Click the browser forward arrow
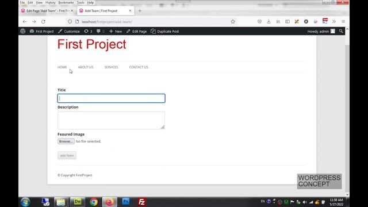 point(34,22)
